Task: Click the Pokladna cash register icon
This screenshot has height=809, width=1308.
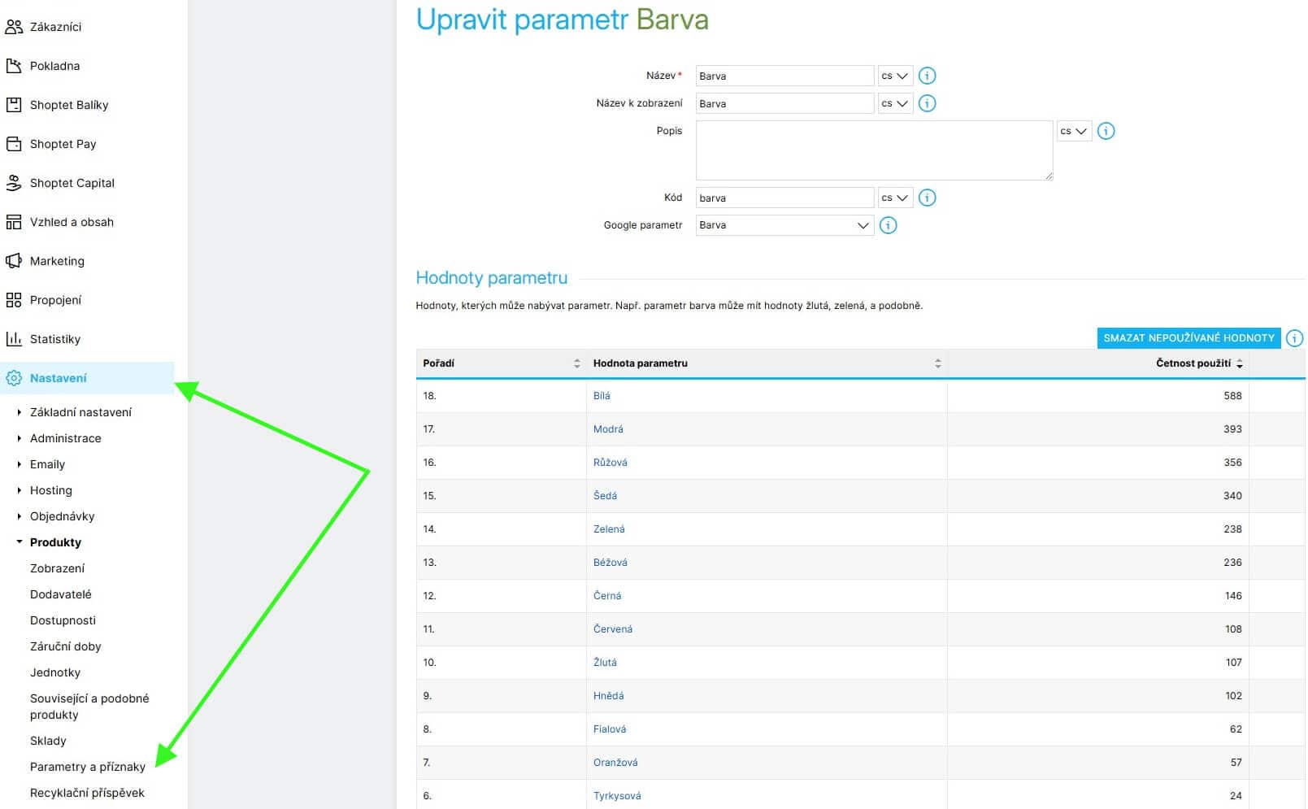Action: 14,66
